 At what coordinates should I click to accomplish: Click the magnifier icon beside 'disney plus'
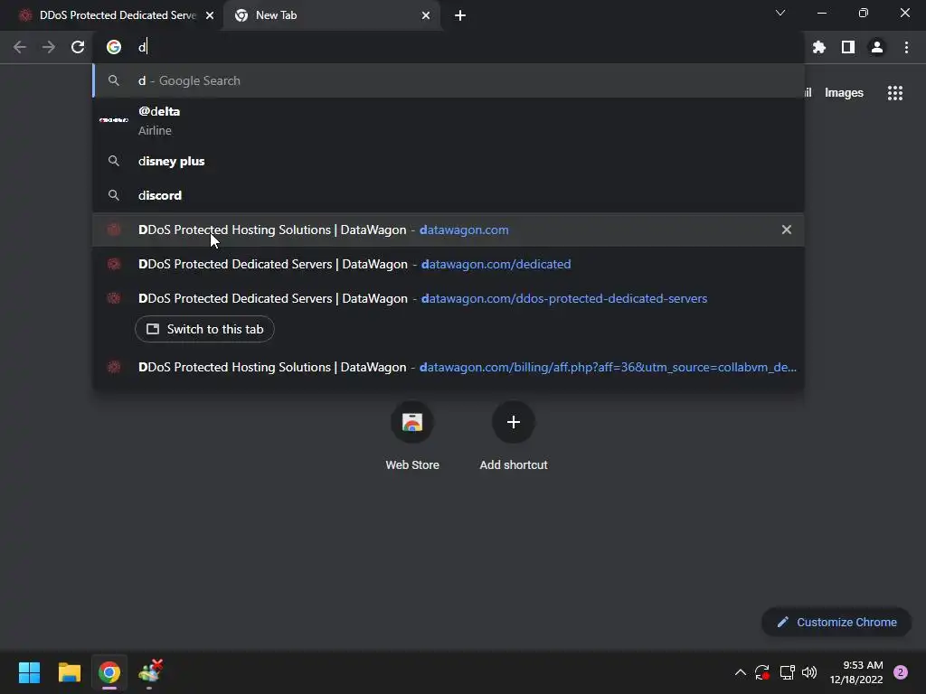(x=114, y=161)
